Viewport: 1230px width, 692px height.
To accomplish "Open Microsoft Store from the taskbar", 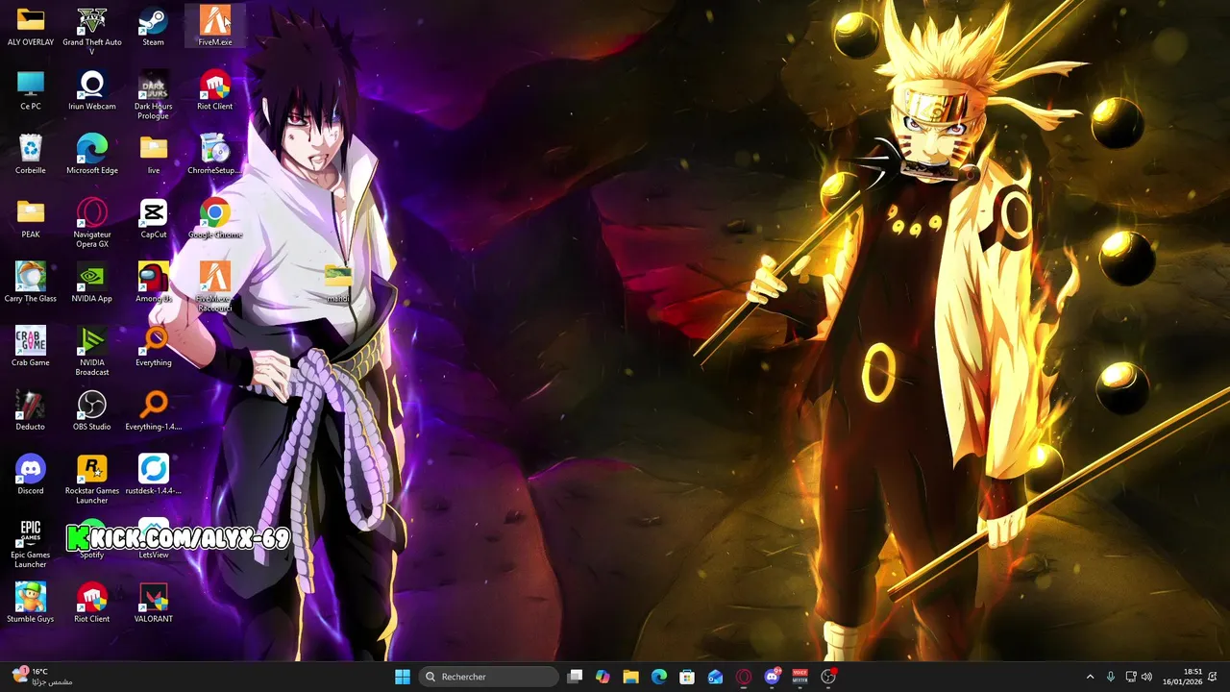I will click(687, 677).
